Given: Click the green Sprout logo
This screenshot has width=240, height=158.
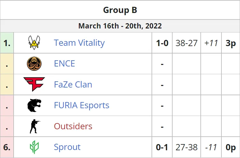Looking at the screenshot, I should (x=34, y=147).
